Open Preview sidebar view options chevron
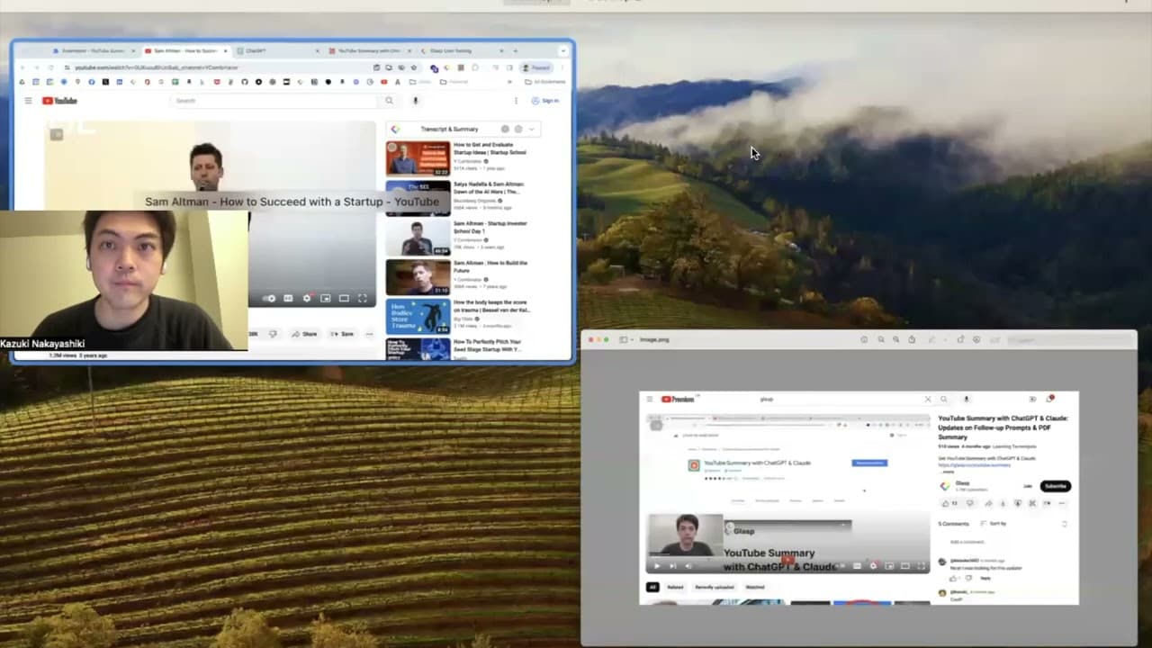The image size is (1152, 648). pyautogui.click(x=632, y=339)
